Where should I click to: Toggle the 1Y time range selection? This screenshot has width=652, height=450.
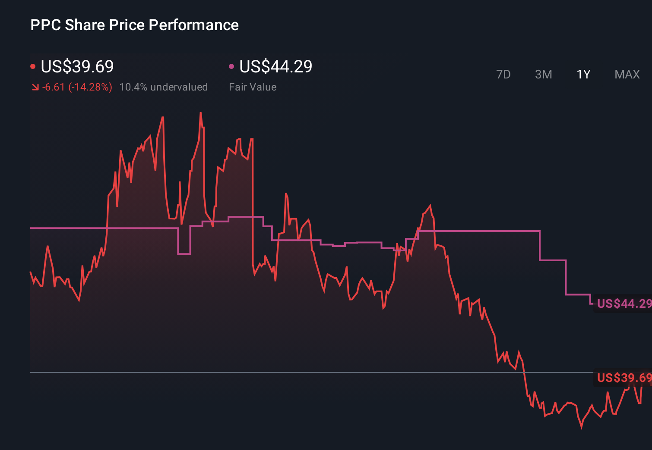point(583,74)
